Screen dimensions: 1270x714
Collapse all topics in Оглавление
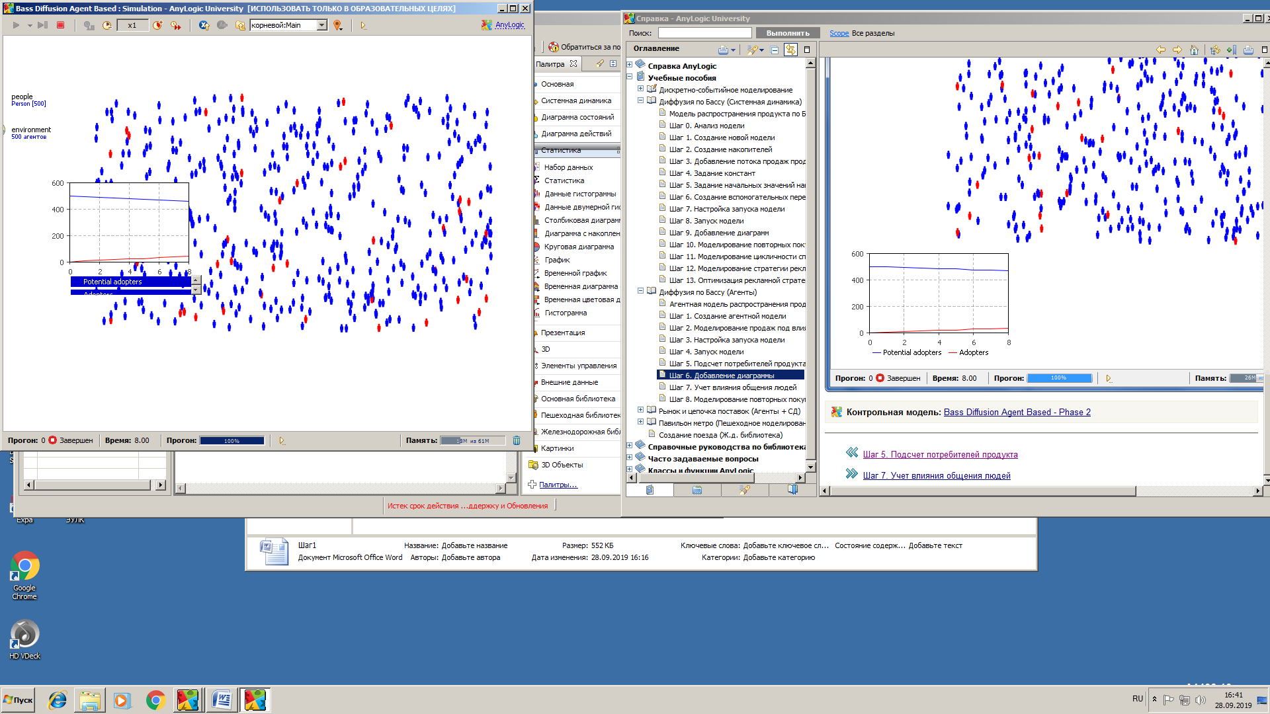(x=775, y=50)
